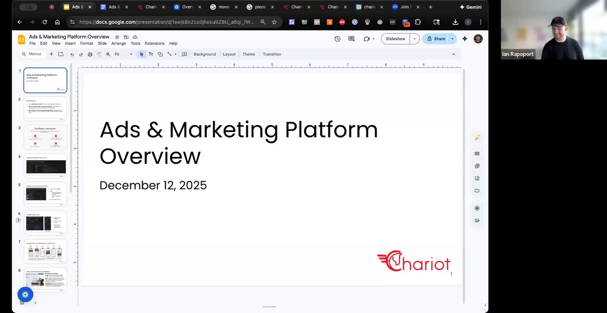Open the Arrange menu

[x=118, y=43]
